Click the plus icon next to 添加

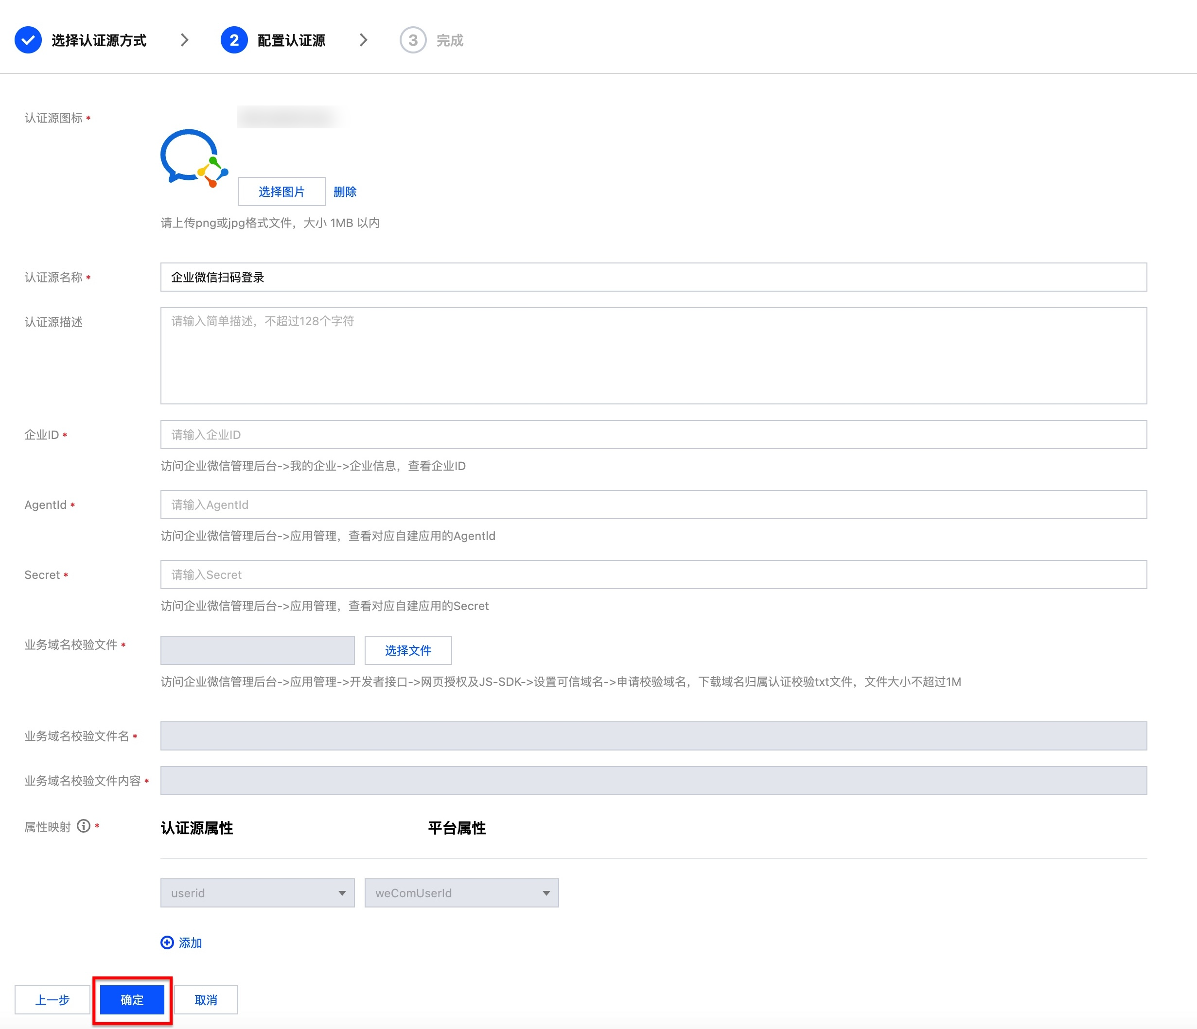click(x=167, y=942)
